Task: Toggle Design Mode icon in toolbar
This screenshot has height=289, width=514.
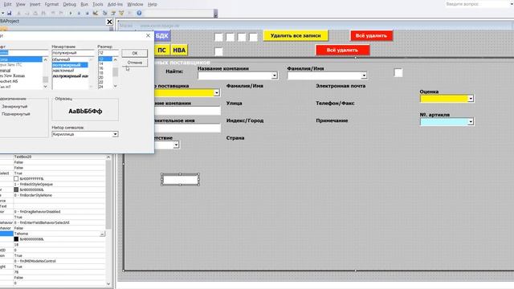Action: pos(96,13)
